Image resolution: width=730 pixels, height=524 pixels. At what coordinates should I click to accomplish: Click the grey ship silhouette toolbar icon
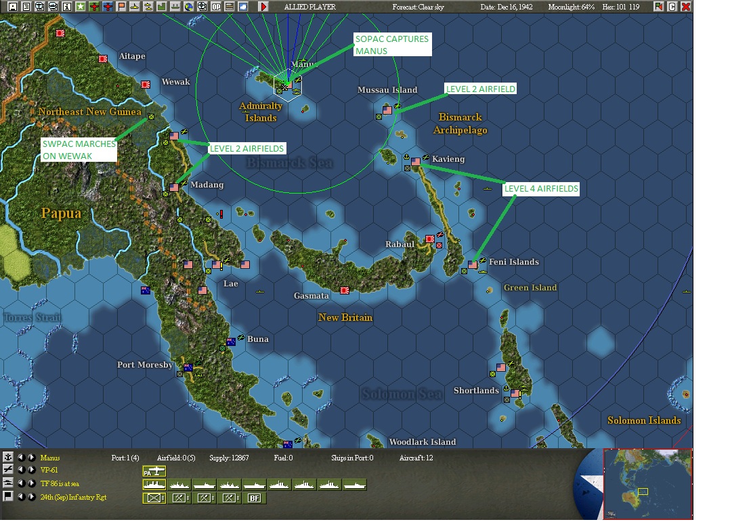175,7
